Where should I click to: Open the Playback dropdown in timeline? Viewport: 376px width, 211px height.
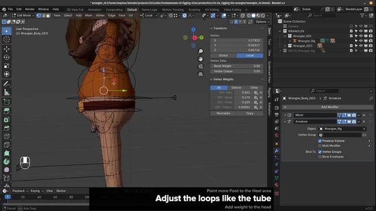tap(20, 191)
